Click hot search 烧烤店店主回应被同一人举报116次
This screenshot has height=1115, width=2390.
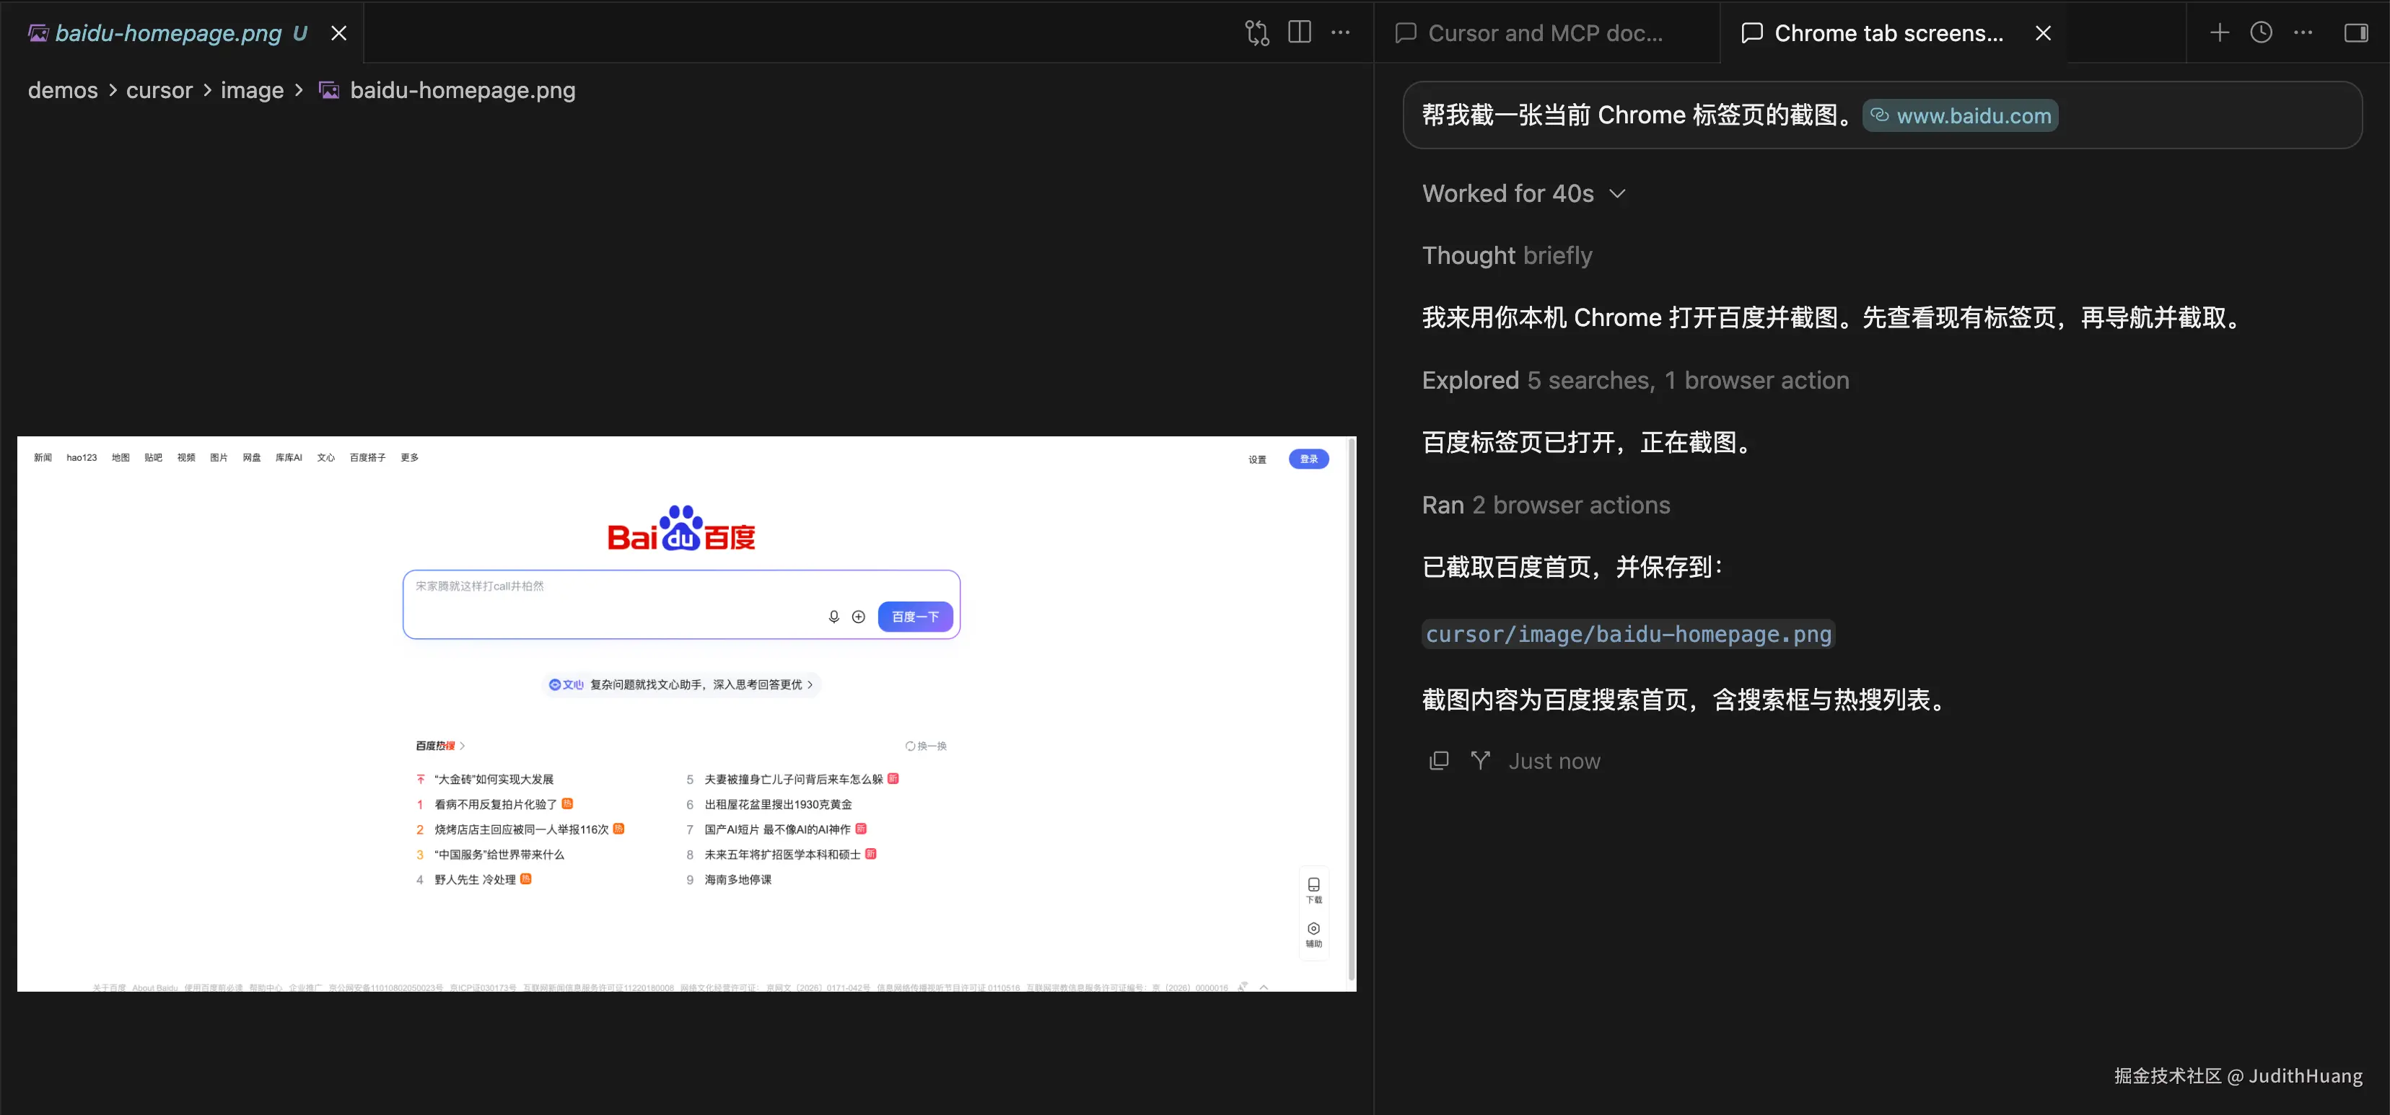tap(522, 829)
